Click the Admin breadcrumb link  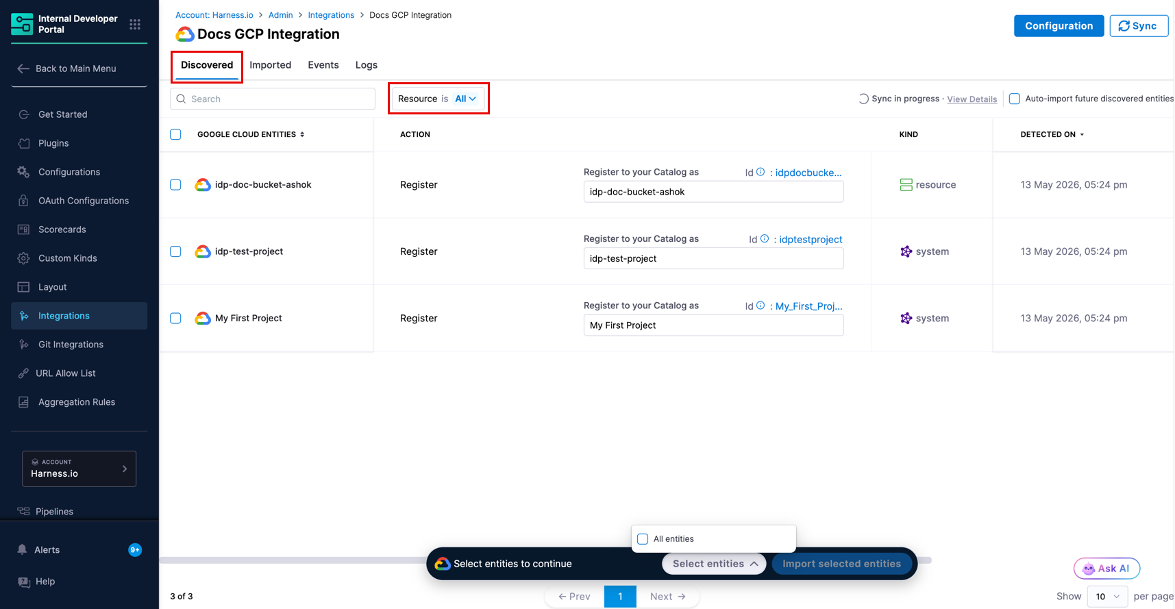tap(280, 15)
